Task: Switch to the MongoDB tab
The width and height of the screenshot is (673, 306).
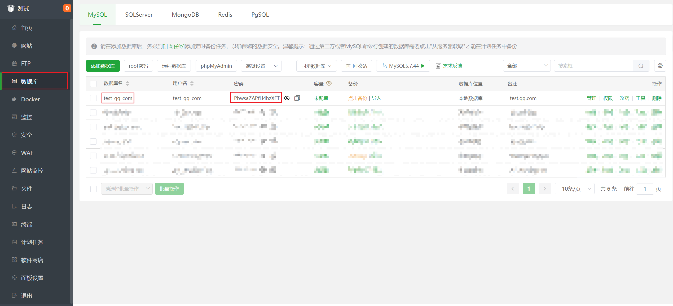Action: tap(185, 15)
